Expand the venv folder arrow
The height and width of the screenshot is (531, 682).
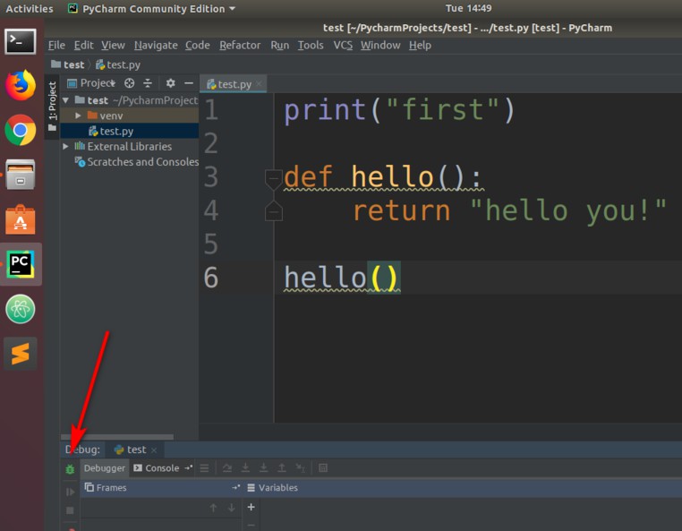pos(78,116)
